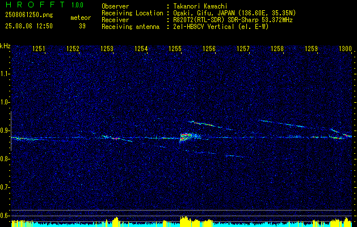
Task: Click the 1.1 frequency axis label
Action: (x=5, y=74)
